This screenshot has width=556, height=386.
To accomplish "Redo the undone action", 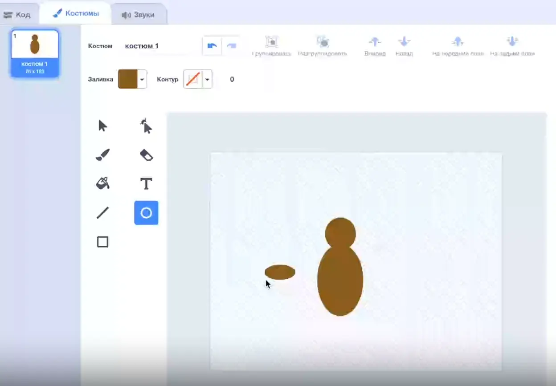I will 231,46.
